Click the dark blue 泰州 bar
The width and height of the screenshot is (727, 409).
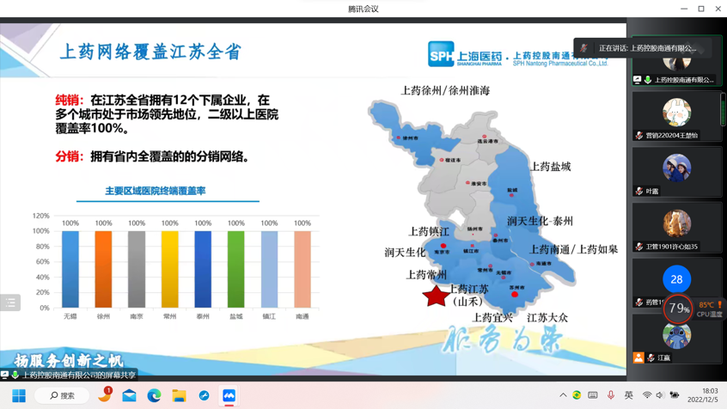[x=203, y=269]
